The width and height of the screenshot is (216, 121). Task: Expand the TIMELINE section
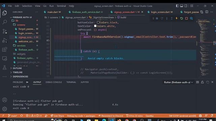(x=18, y=72)
